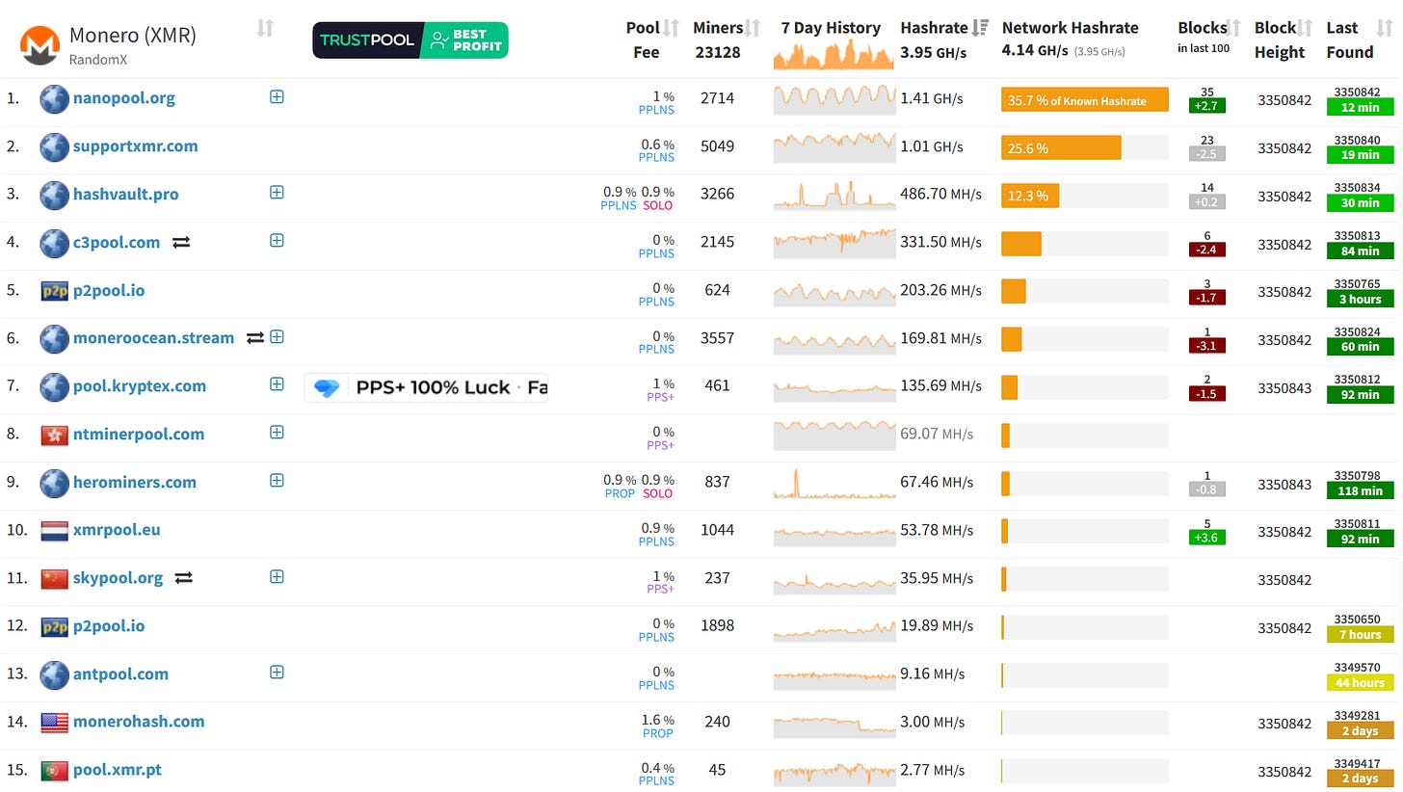The width and height of the screenshot is (1403, 792).
Task: Click the globe icon beside supportxmr.com
Action: pyautogui.click(x=54, y=146)
